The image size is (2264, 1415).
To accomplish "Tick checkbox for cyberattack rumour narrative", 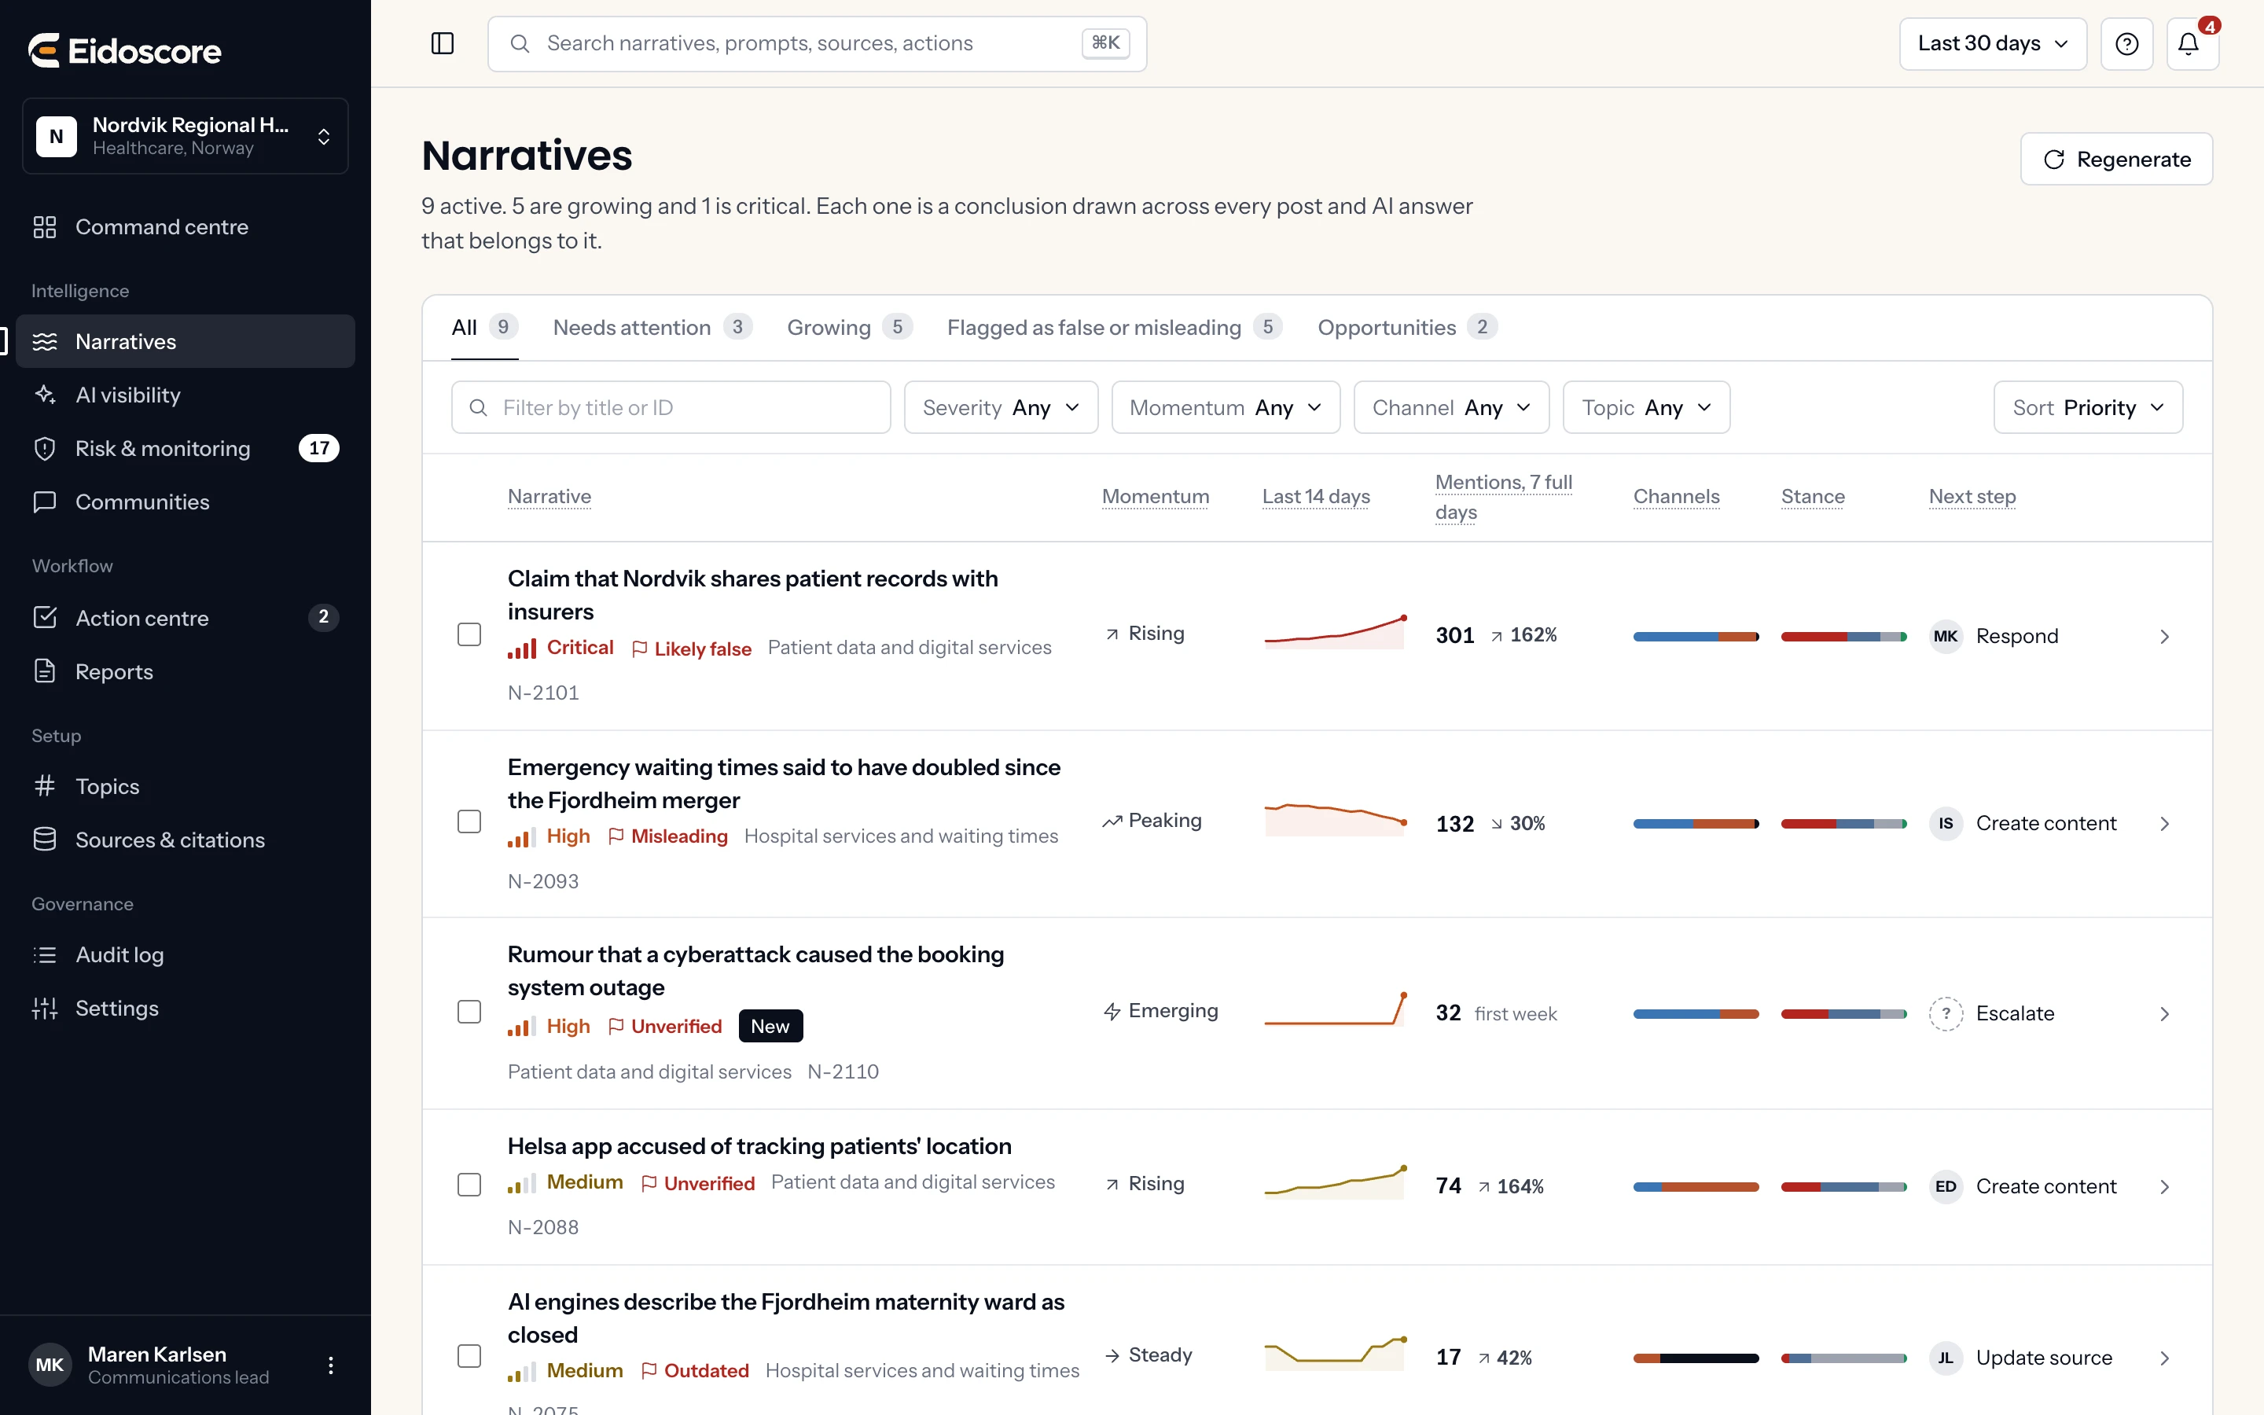I will click(x=469, y=1012).
